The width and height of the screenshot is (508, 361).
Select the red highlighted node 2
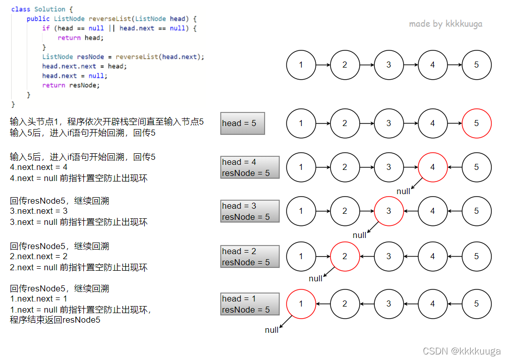[345, 256]
